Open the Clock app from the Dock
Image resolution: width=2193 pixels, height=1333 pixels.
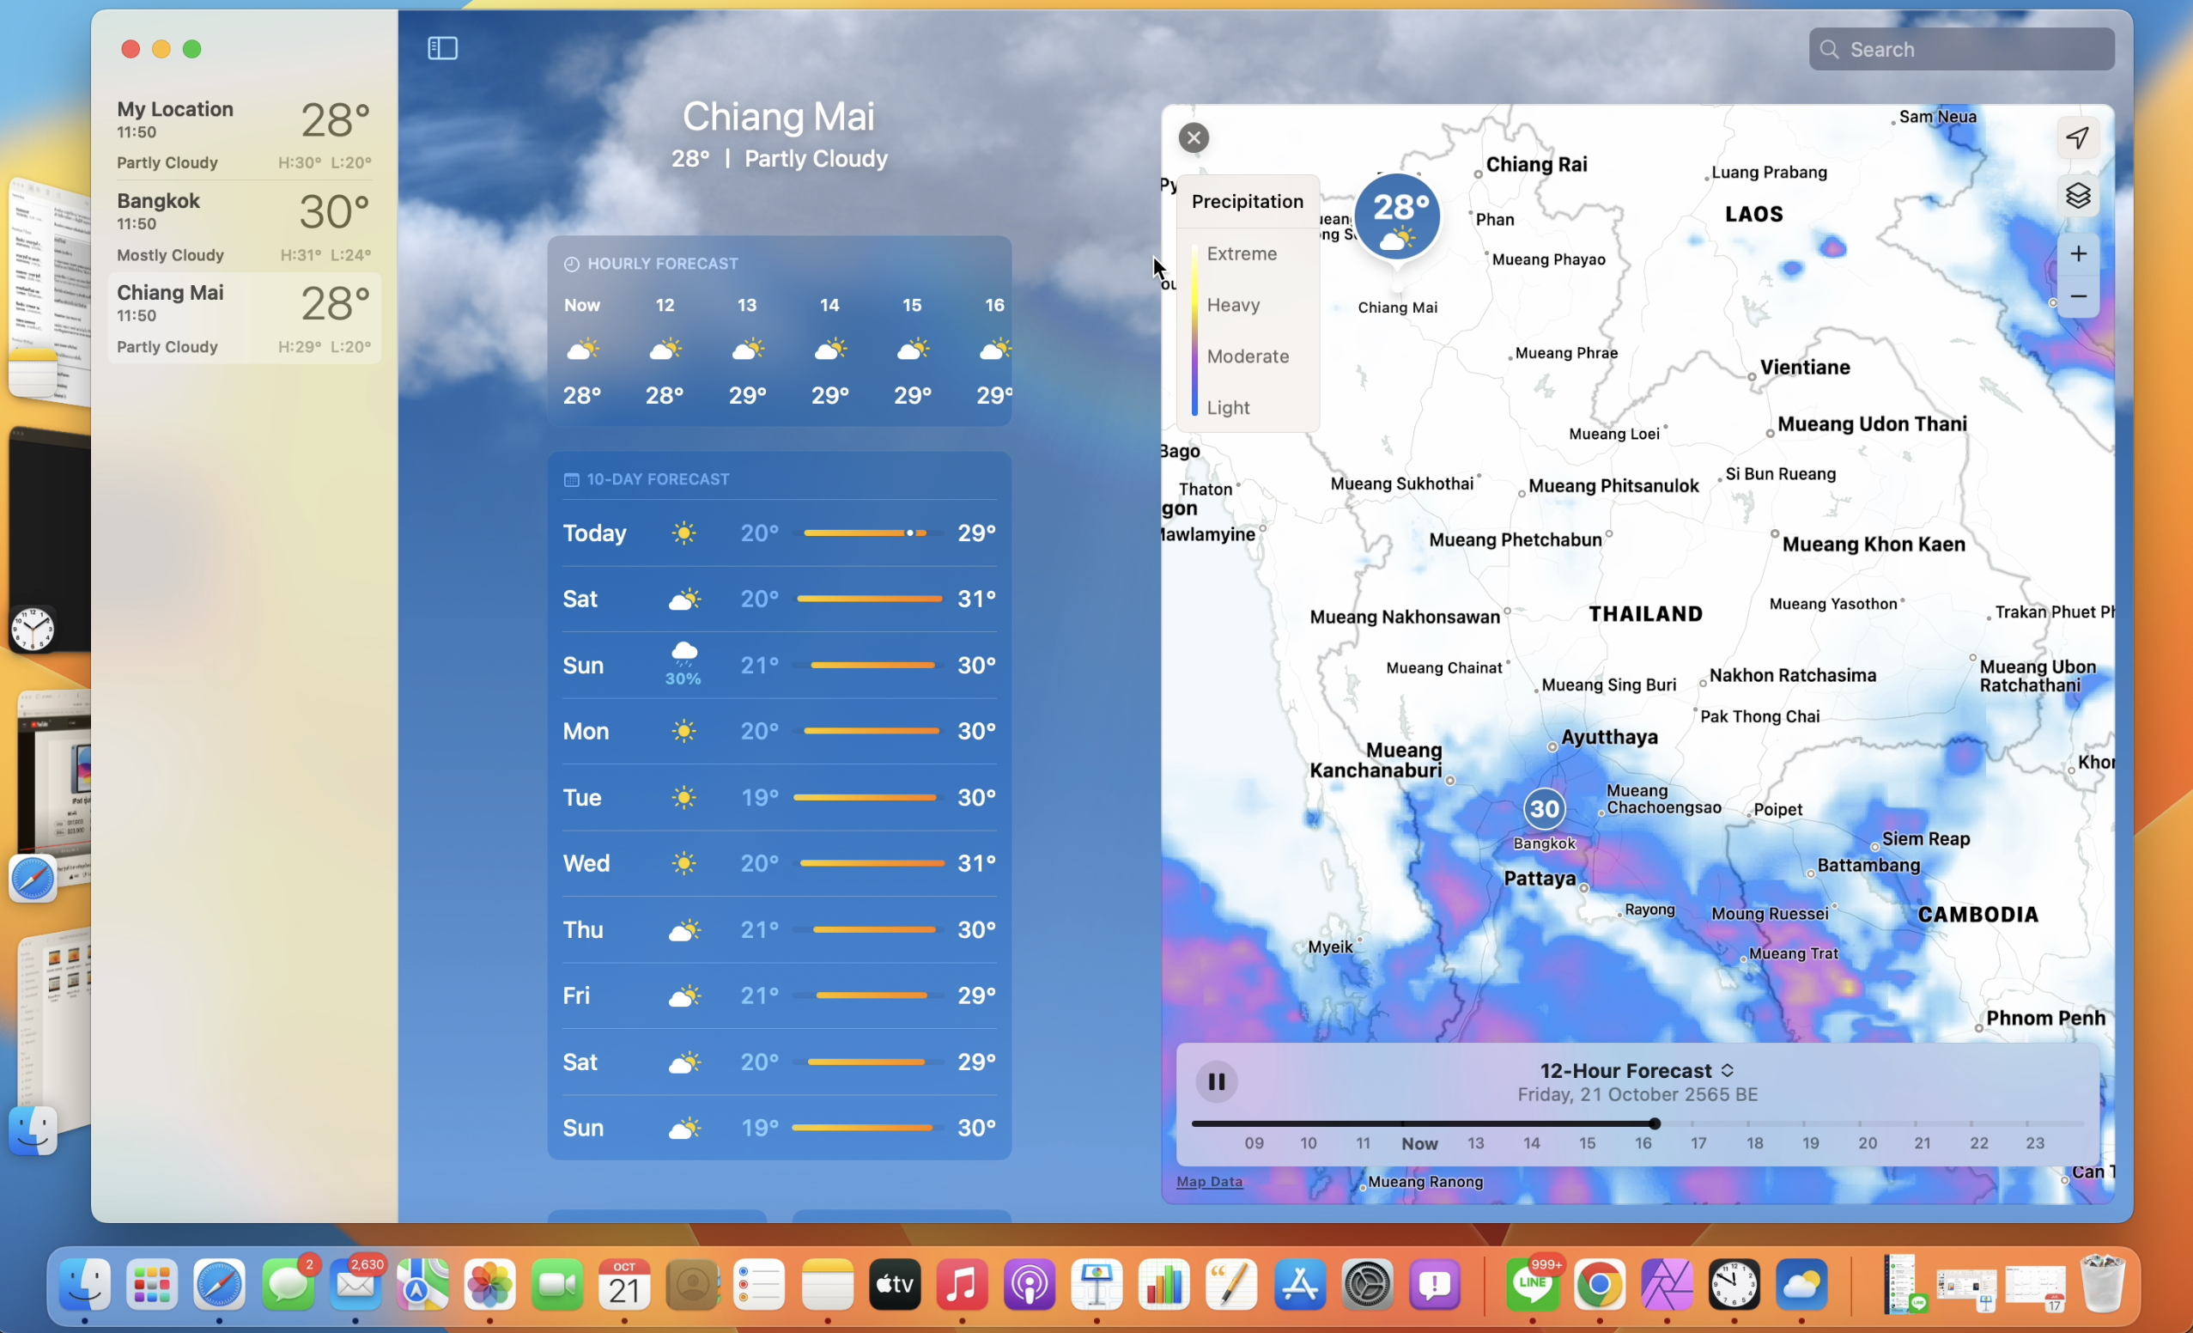[x=1734, y=1285]
